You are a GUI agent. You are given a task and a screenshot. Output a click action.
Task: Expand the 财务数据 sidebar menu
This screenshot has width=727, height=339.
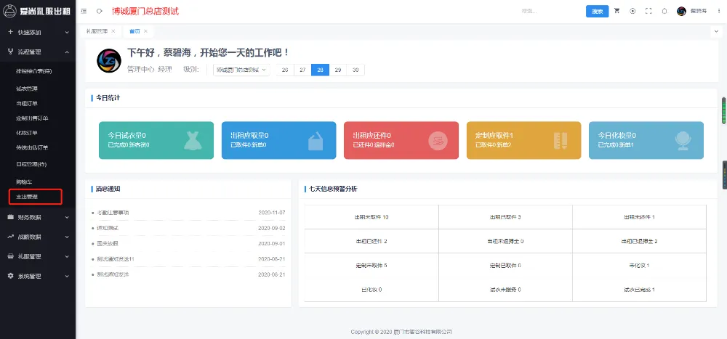38,216
